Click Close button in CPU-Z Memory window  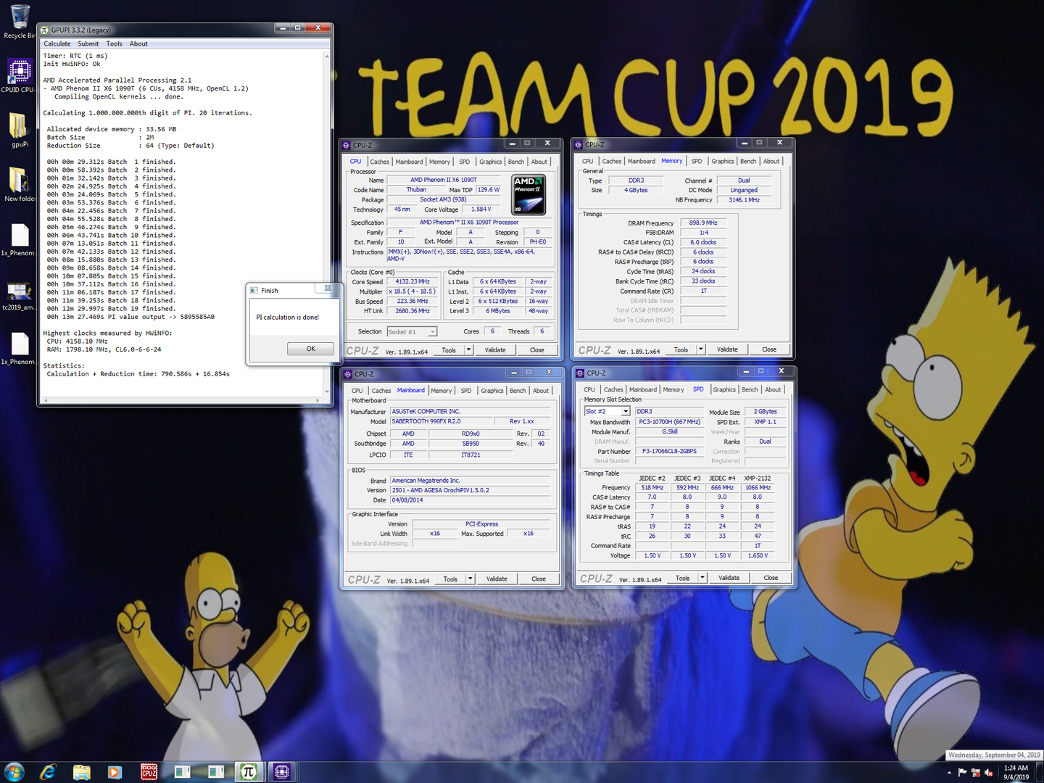click(x=769, y=349)
